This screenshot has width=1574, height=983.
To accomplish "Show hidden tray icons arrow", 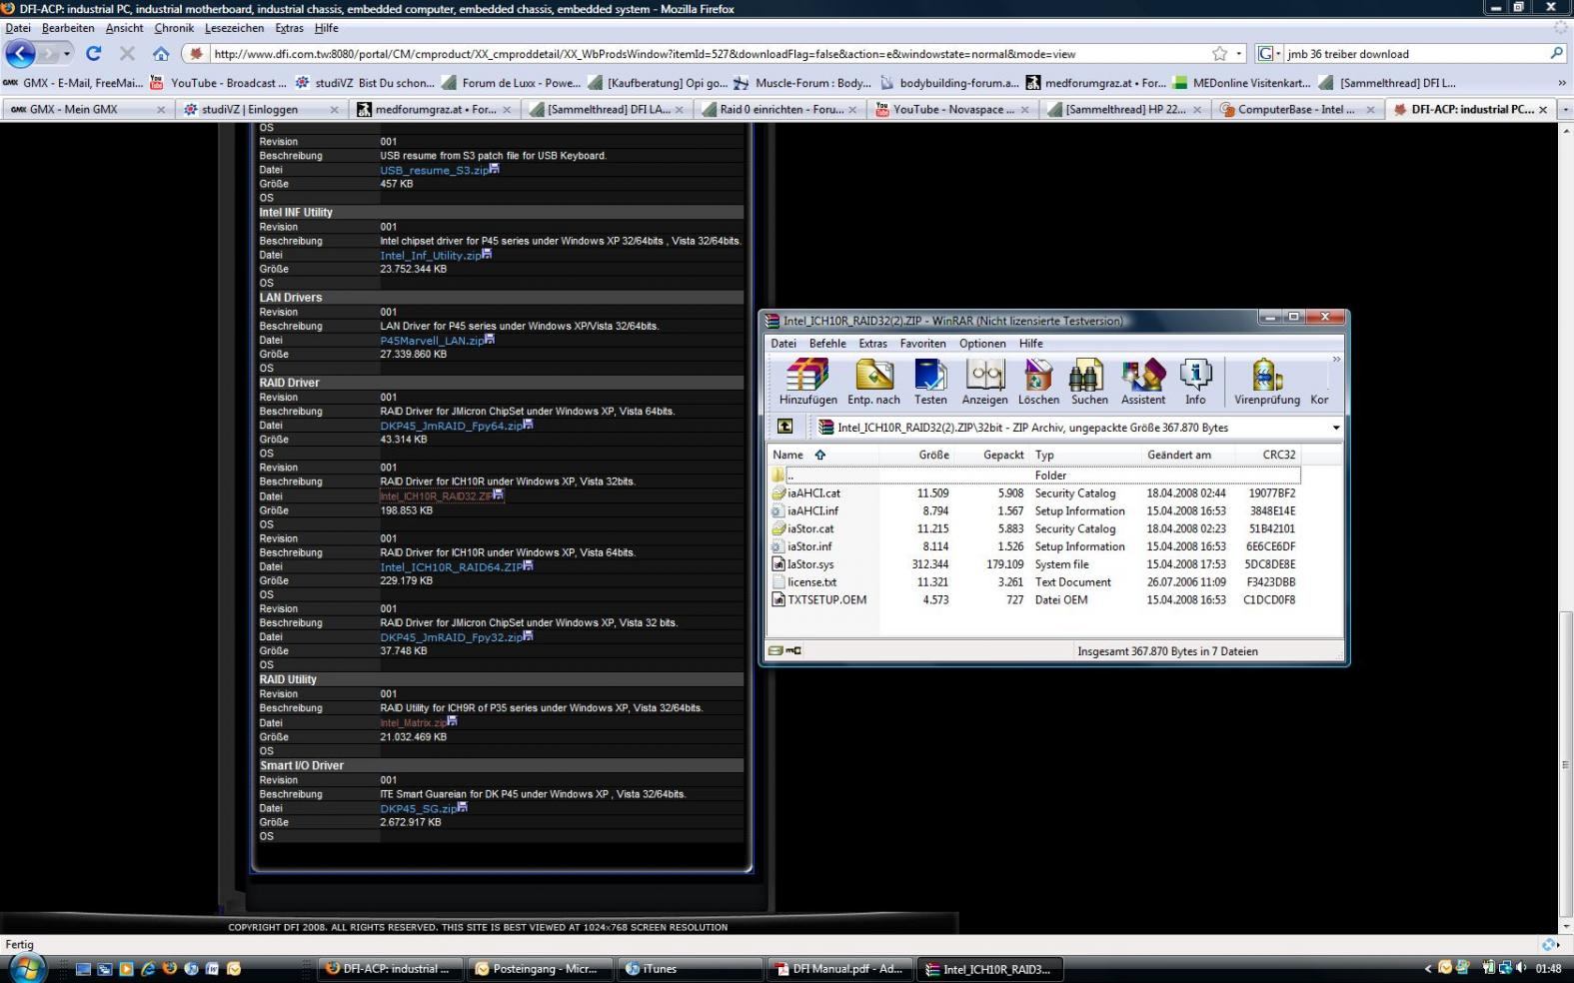I will (1428, 968).
